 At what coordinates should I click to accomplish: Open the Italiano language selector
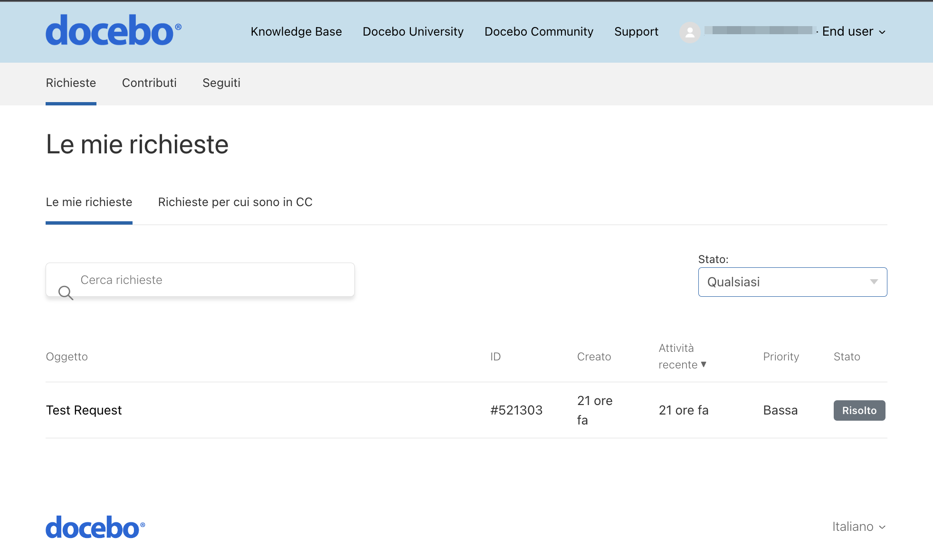pyautogui.click(x=859, y=527)
